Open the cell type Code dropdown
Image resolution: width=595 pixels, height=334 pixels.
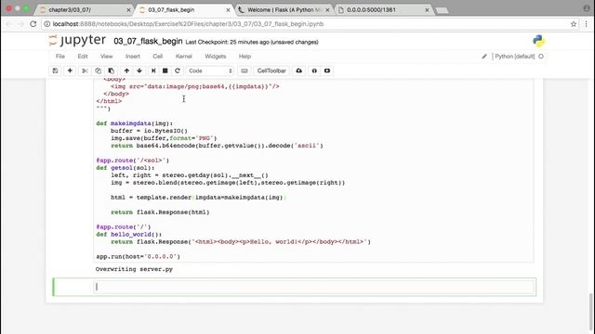[209, 71]
